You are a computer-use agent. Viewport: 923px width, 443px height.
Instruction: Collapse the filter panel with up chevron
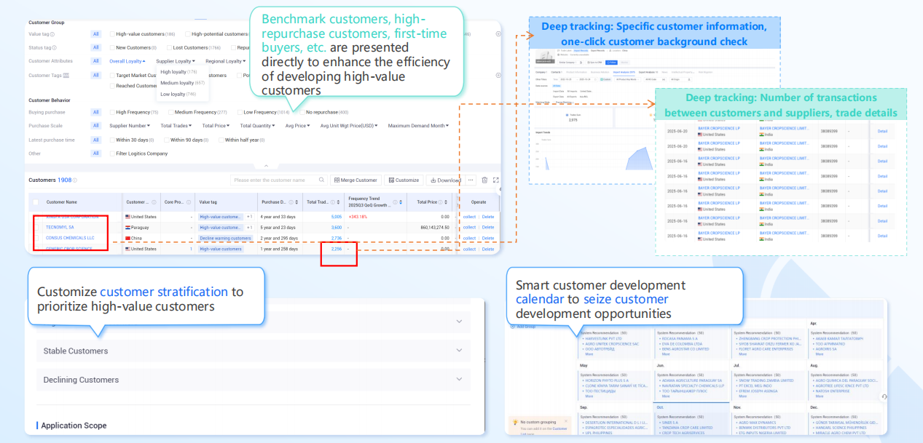click(266, 167)
